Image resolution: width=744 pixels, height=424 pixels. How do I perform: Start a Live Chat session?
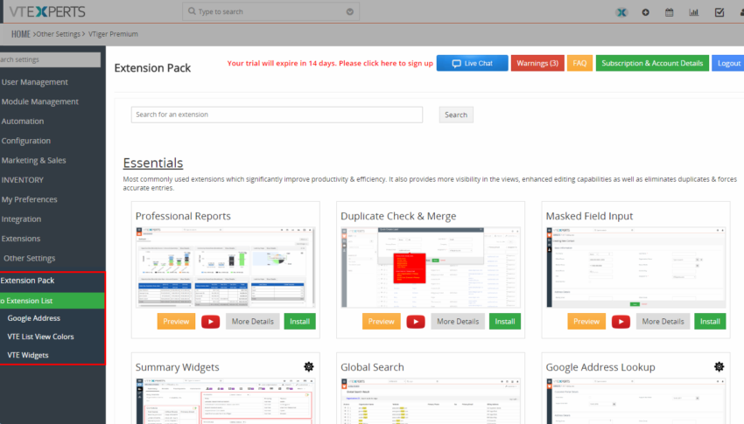point(472,63)
